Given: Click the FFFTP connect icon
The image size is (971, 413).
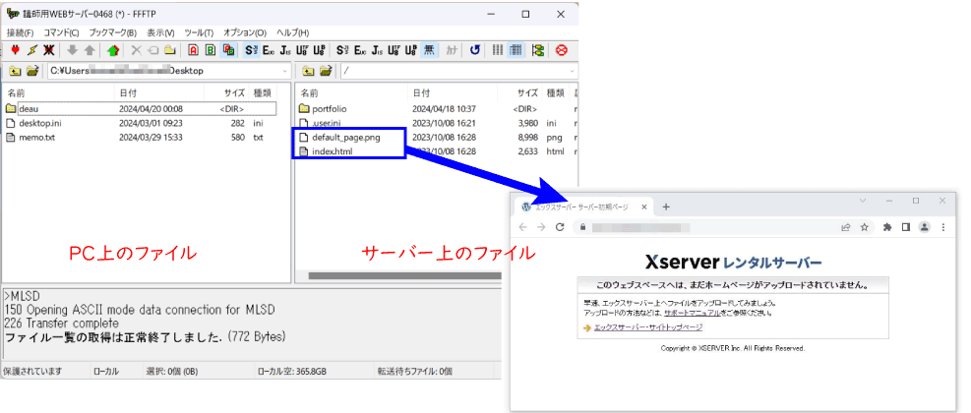Looking at the screenshot, I should click(16, 50).
